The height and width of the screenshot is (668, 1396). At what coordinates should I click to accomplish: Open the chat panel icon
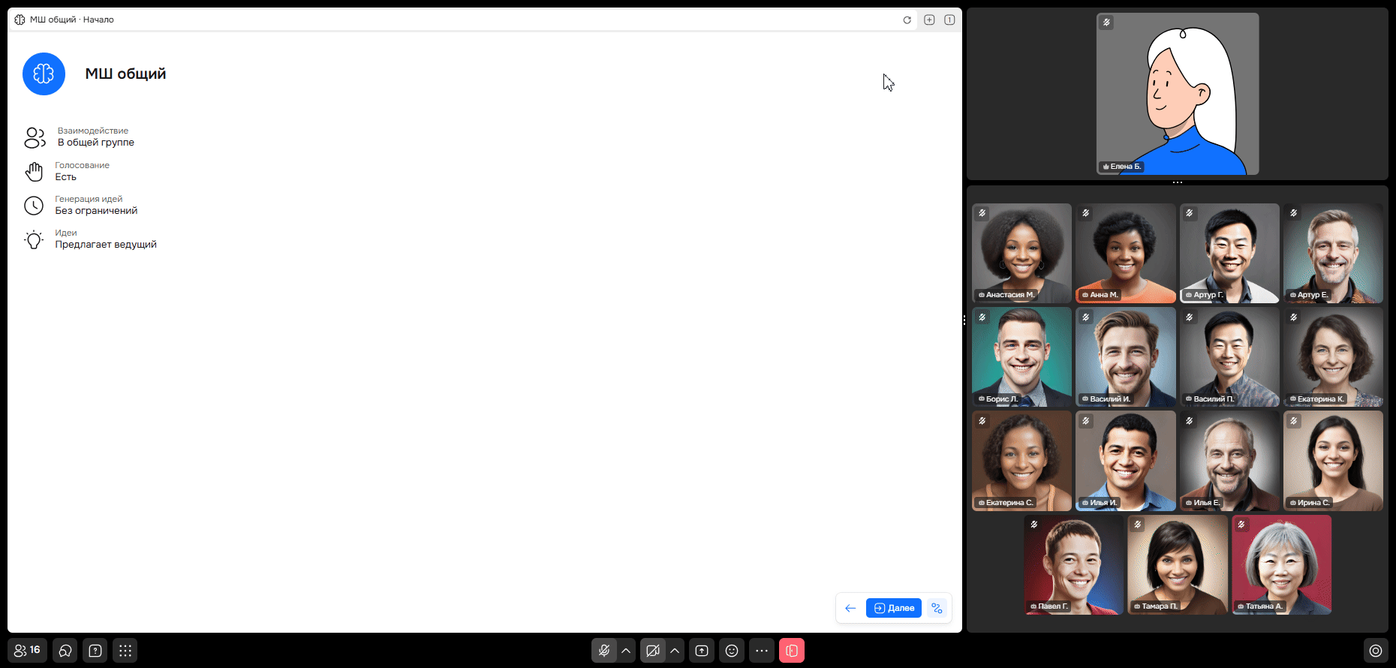click(x=65, y=651)
